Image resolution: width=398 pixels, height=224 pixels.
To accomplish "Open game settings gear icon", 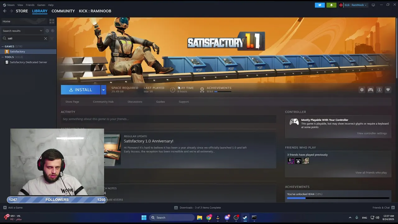I will pos(362,90).
